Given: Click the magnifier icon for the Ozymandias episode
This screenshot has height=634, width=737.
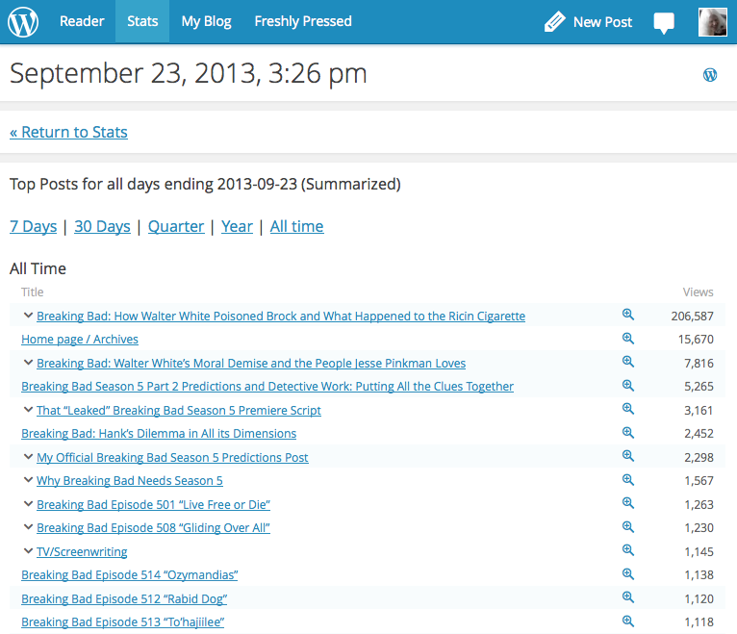Looking at the screenshot, I should pyautogui.click(x=628, y=574).
